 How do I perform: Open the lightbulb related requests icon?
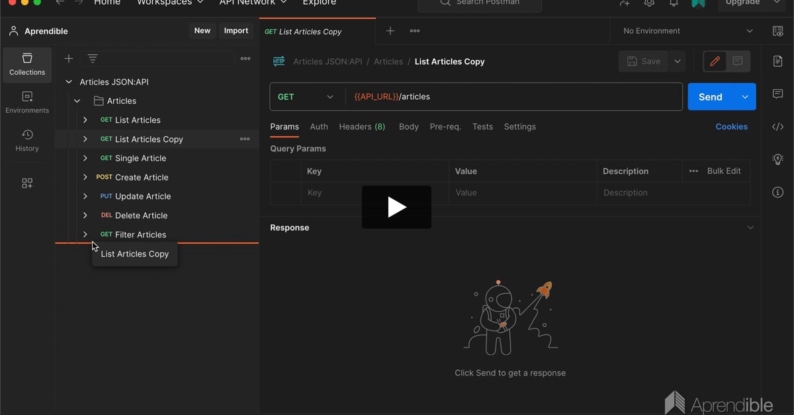778,159
